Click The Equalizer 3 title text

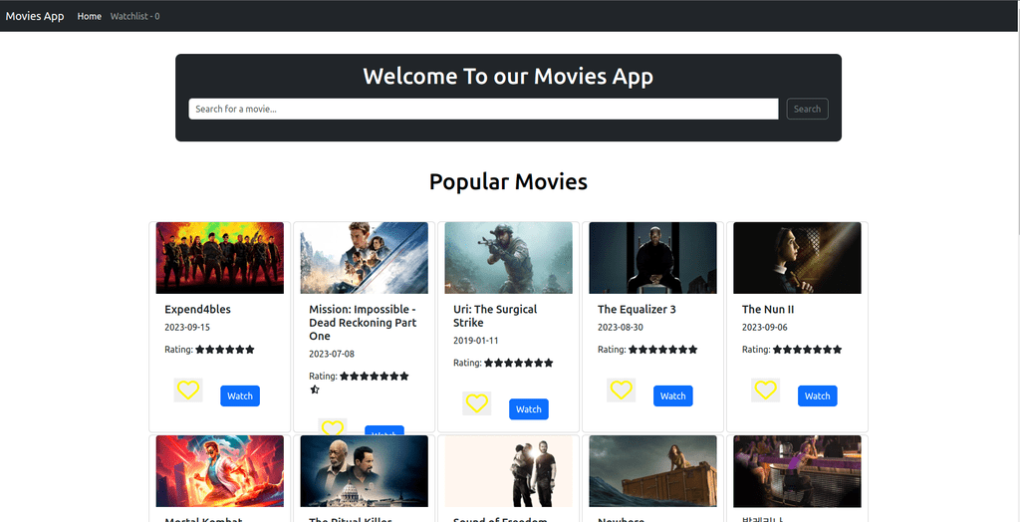point(637,309)
